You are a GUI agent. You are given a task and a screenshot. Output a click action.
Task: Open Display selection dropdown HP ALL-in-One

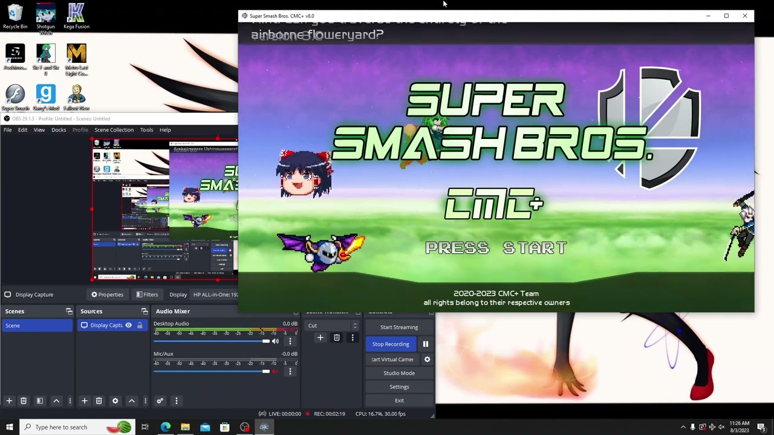tap(215, 295)
